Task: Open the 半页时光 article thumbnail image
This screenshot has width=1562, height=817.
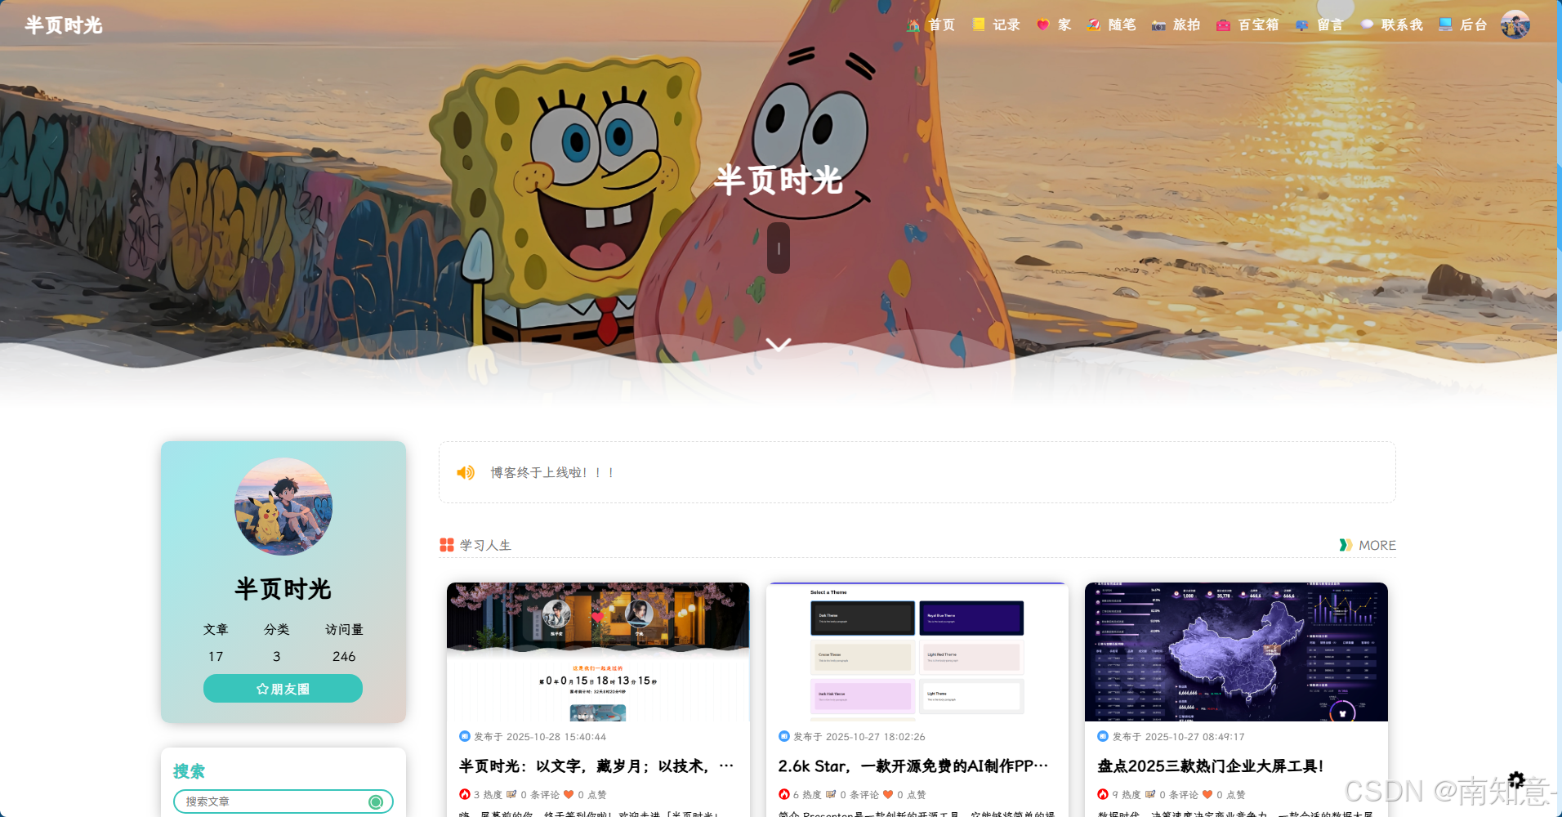Action: pos(598,652)
